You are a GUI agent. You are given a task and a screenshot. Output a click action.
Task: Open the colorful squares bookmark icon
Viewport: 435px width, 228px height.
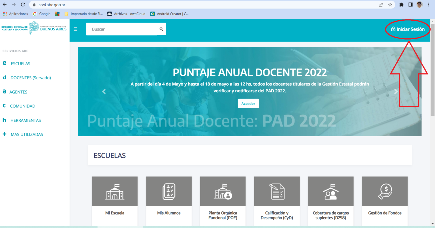coord(57,14)
